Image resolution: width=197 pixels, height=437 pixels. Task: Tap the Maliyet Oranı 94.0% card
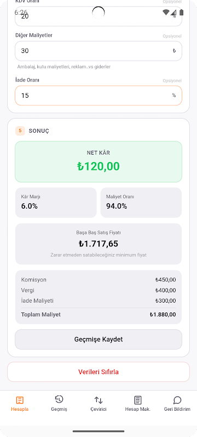141,203
